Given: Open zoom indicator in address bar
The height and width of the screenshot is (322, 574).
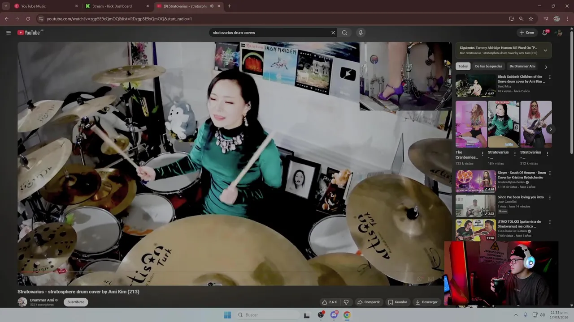Looking at the screenshot, I should click(x=521, y=19).
